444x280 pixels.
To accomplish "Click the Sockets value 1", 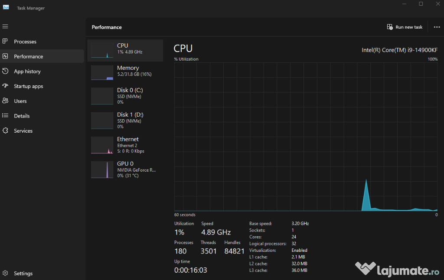I will pos(293,230).
